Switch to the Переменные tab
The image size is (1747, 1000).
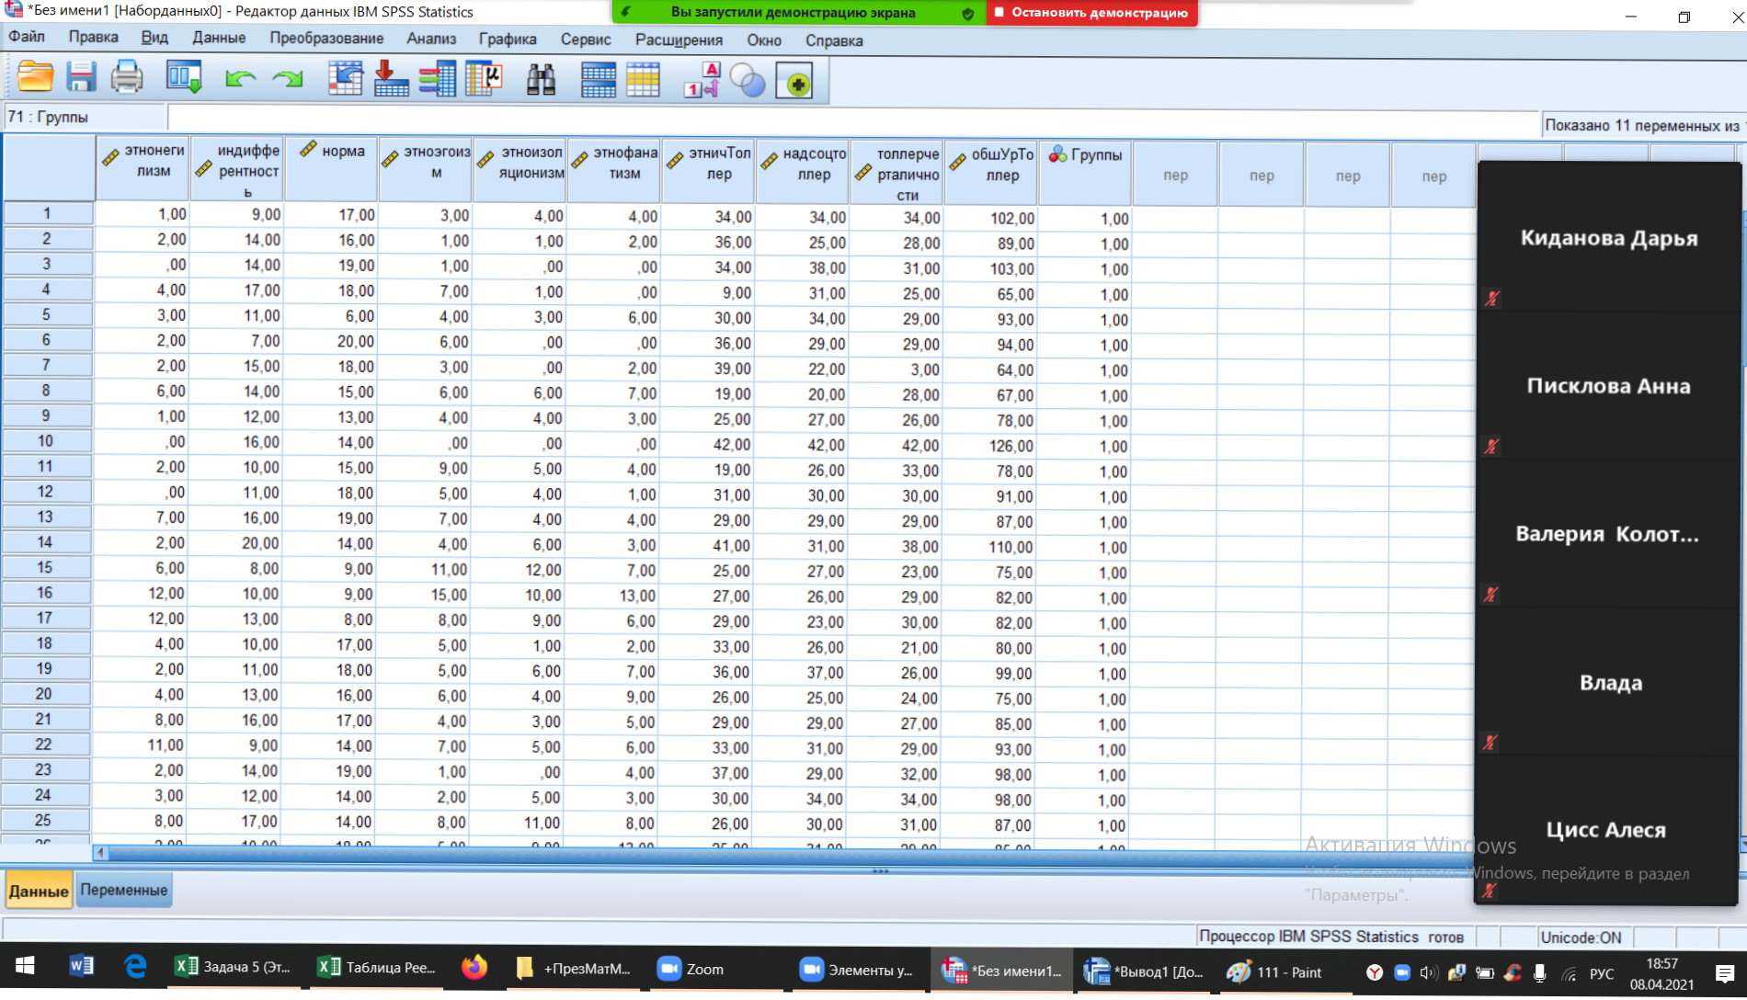123,890
